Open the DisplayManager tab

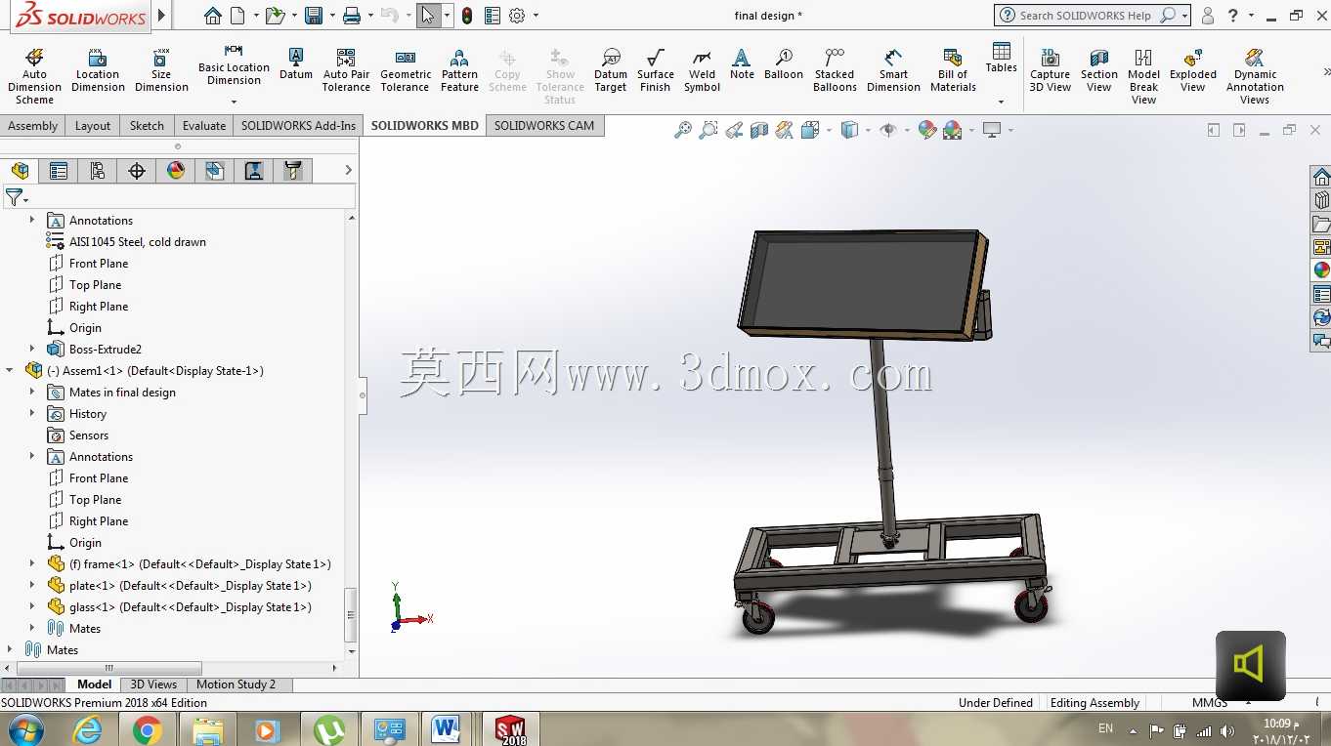[176, 171]
